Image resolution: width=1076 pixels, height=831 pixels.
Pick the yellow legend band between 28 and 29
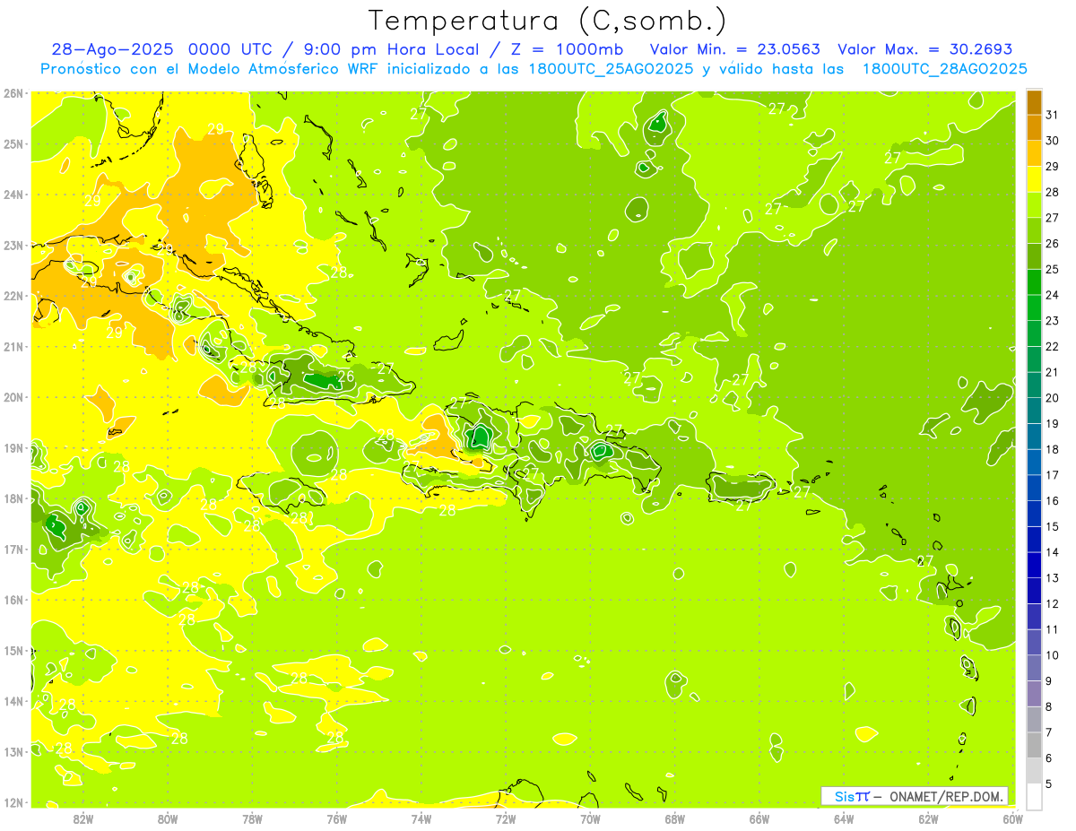[x=1034, y=179]
